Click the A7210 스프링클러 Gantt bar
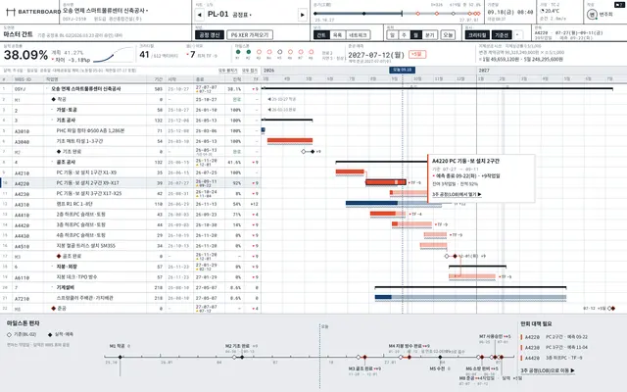The image size is (627, 392). (470, 297)
